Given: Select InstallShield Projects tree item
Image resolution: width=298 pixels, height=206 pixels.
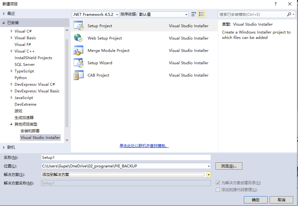Looking at the screenshot, I should click(33, 58).
